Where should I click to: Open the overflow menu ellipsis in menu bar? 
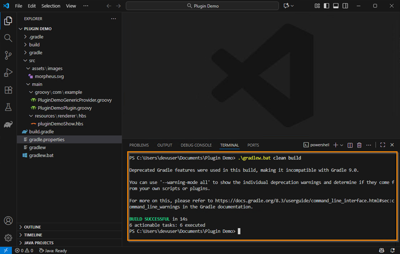[86, 6]
